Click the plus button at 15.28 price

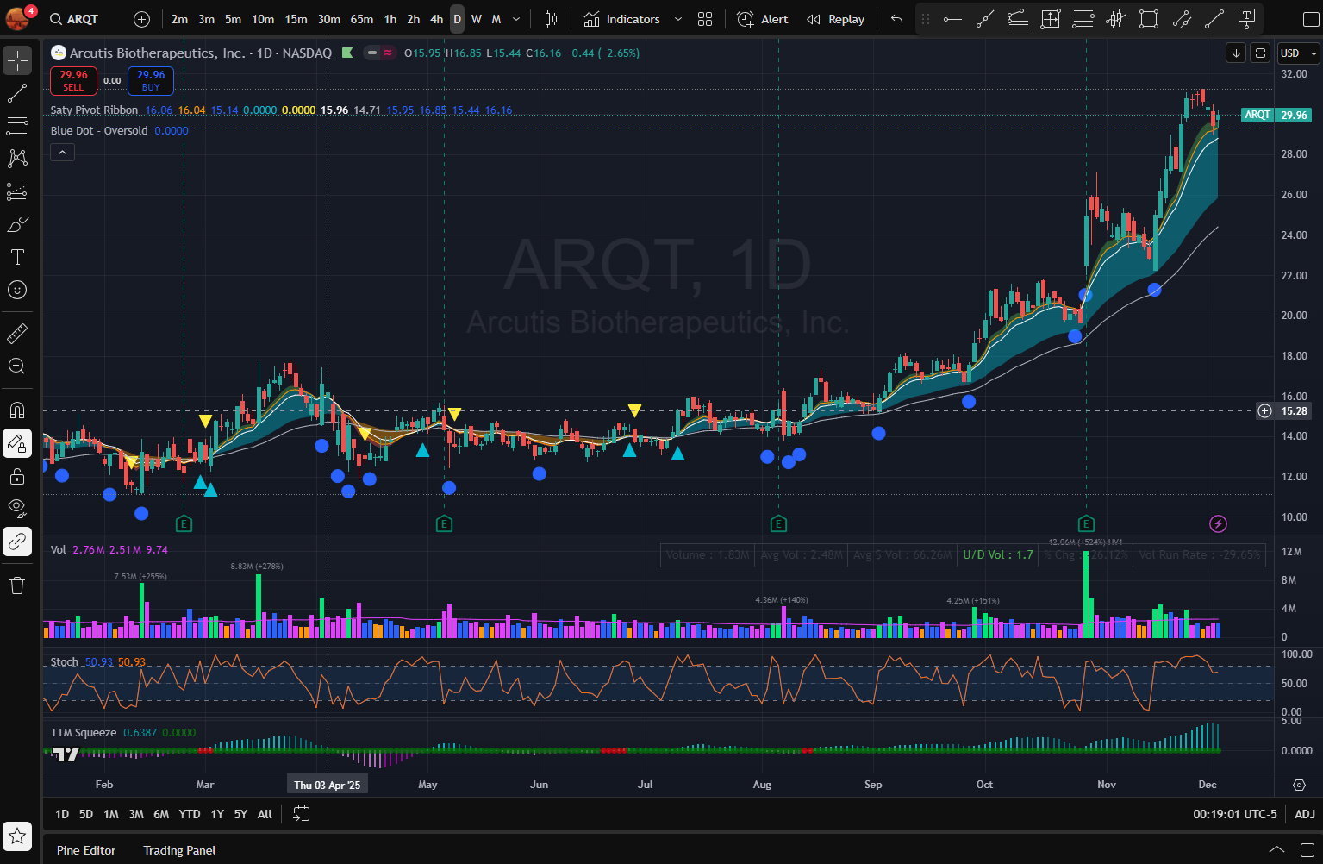coord(1264,411)
